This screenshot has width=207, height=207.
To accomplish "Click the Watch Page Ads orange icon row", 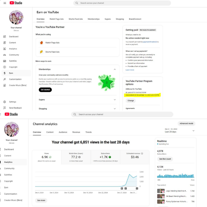I will point(77,43).
